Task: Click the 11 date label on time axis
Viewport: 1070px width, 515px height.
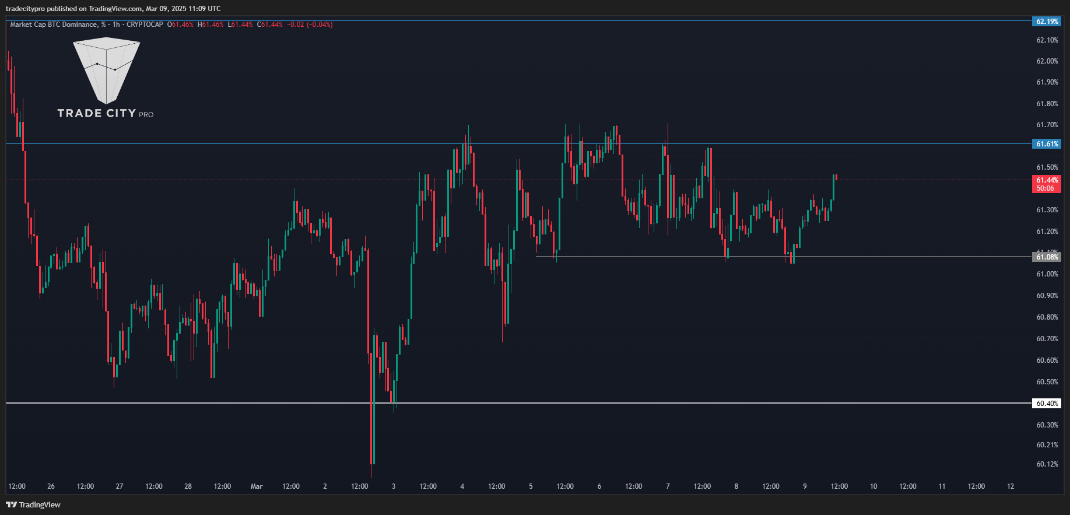Action: (x=942, y=486)
